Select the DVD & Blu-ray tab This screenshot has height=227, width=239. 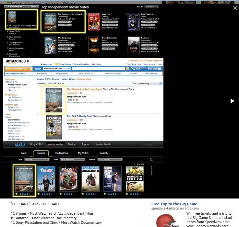click(x=151, y=74)
